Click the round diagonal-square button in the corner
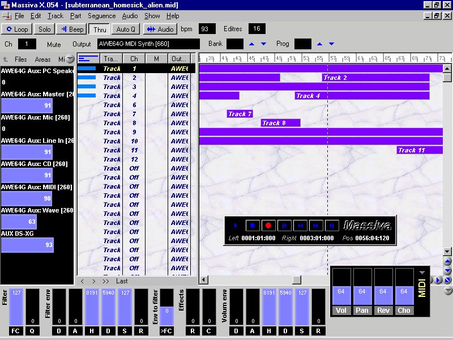453x340 pixels. (x=447, y=280)
